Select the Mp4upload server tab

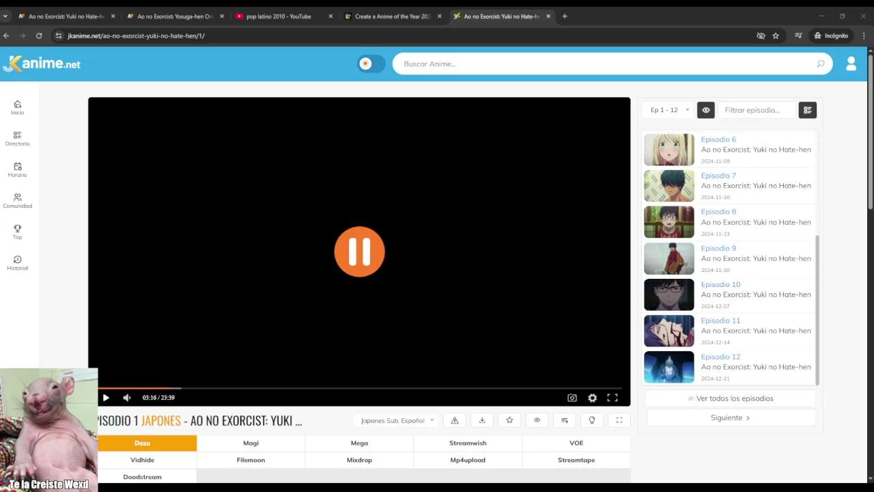pyautogui.click(x=468, y=460)
